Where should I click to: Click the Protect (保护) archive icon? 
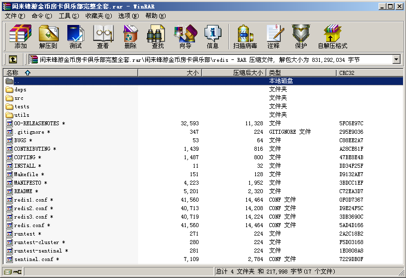click(x=301, y=36)
